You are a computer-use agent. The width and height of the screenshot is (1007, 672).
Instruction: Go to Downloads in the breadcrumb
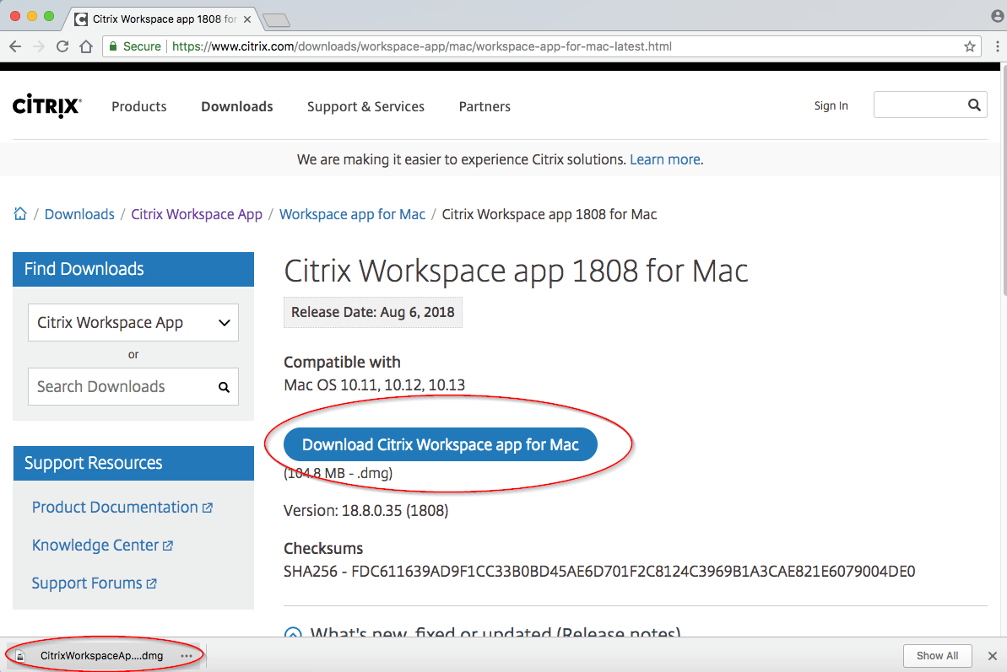(79, 214)
